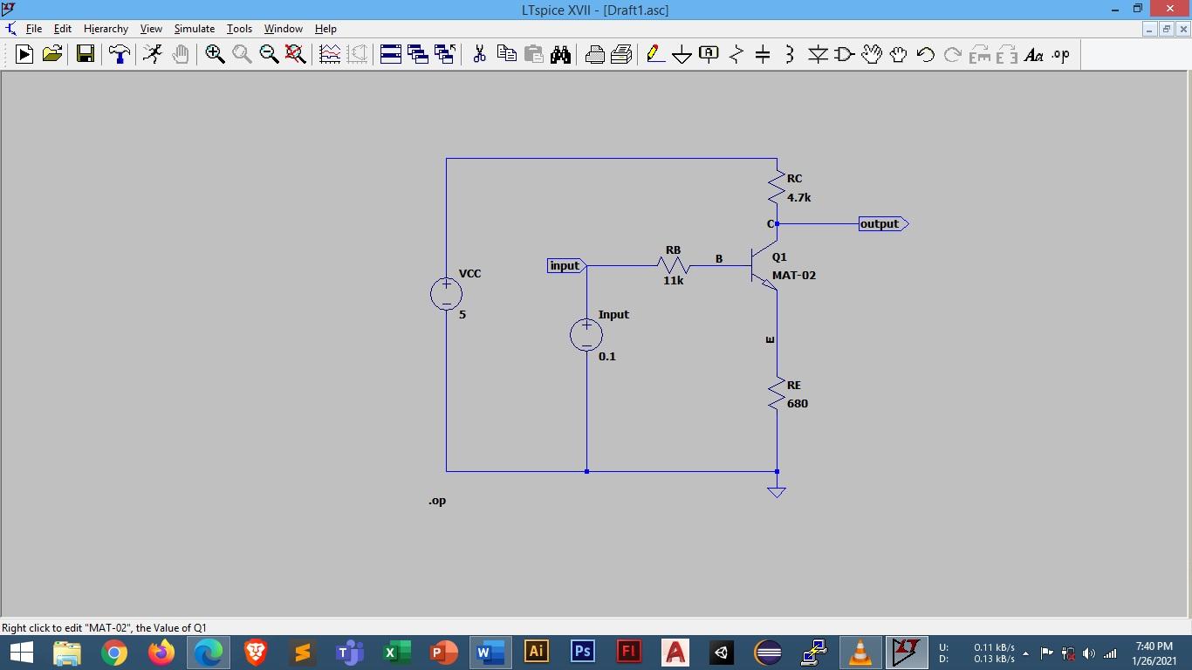Open the Component symbol browser
1192x670 pixels.
coord(843,54)
